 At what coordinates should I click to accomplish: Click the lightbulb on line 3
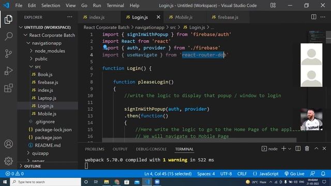pos(105,47)
